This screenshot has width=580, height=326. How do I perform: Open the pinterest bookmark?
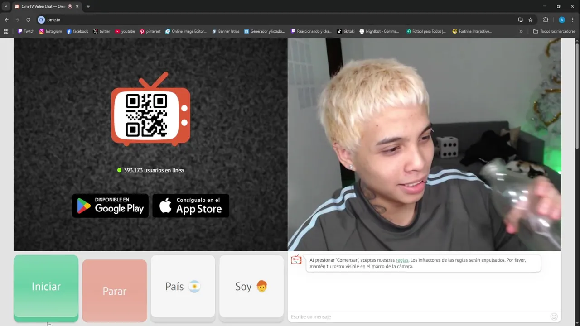(x=150, y=31)
